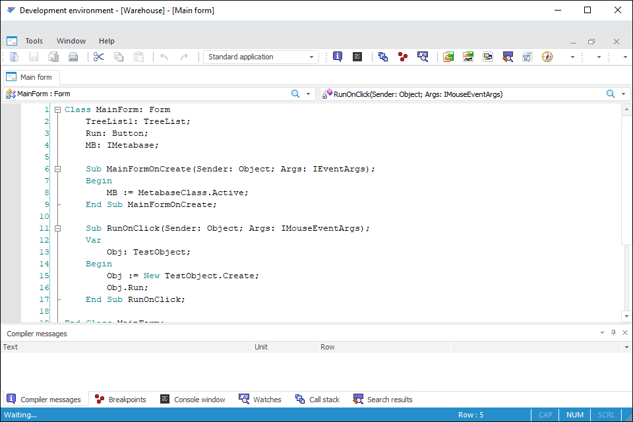Open the Standard application dropdown

click(261, 57)
